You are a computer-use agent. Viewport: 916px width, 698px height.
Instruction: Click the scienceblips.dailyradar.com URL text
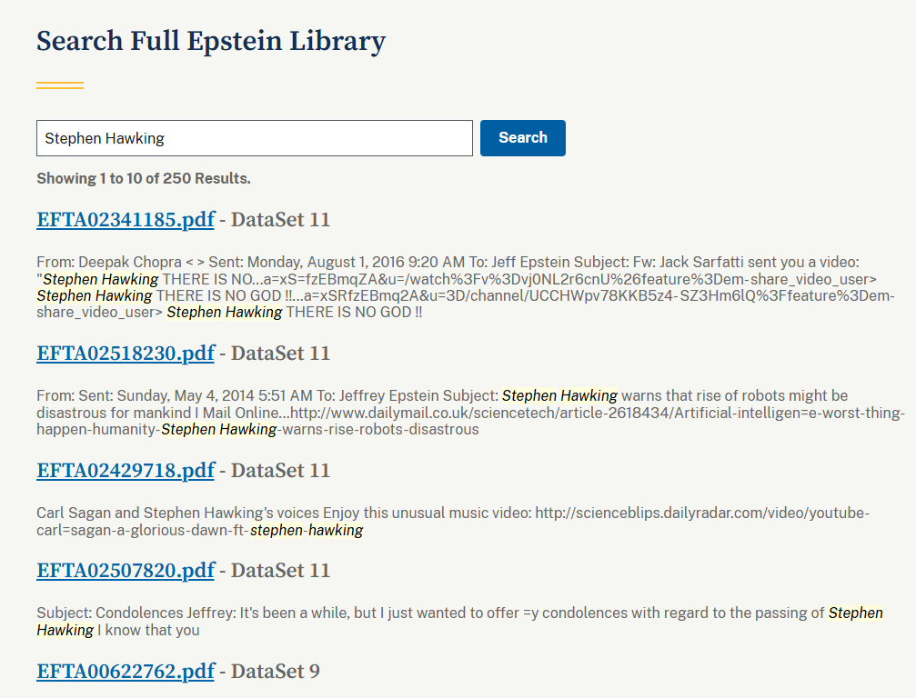coord(700,514)
